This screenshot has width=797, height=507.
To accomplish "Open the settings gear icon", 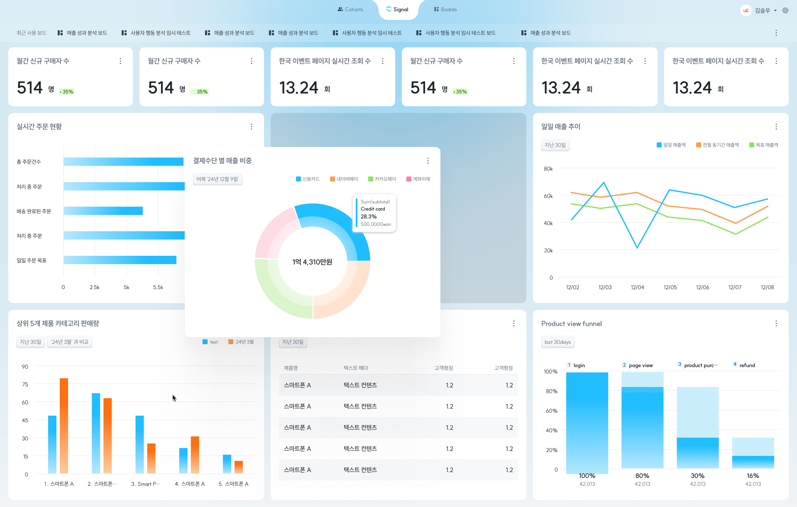I will click(785, 10).
